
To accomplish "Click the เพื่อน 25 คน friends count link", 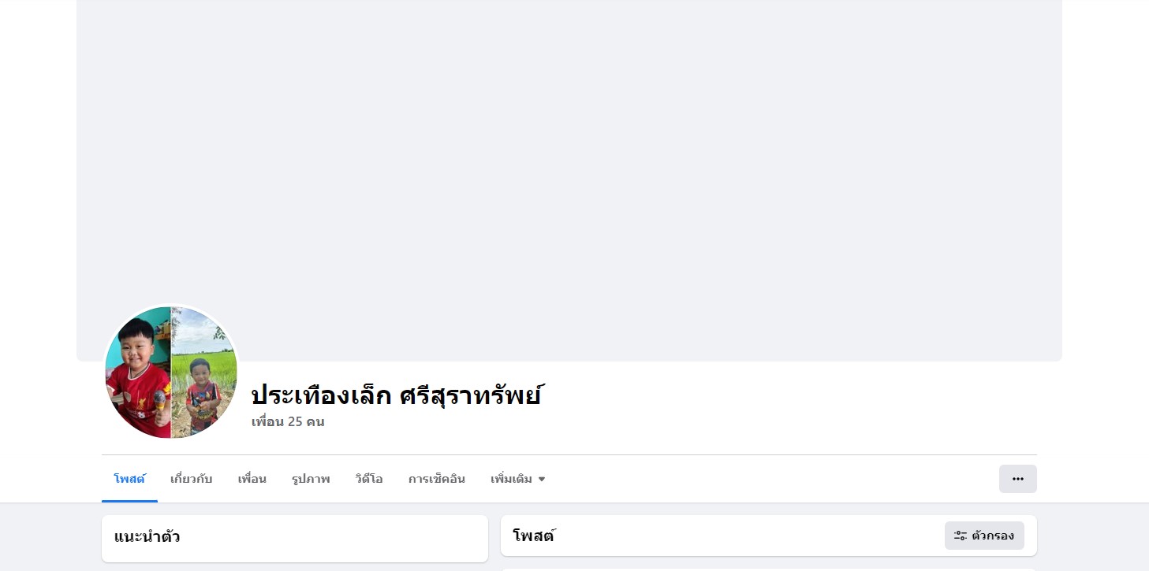I will pyautogui.click(x=288, y=421).
